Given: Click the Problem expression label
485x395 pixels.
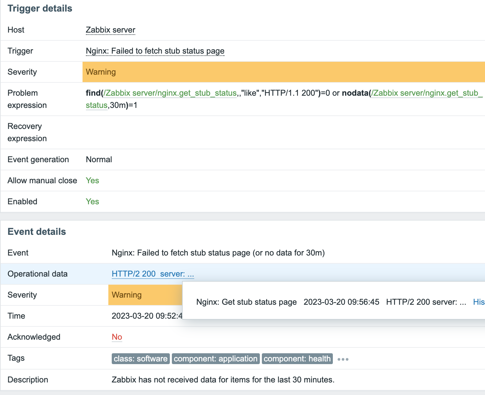Looking at the screenshot, I should pyautogui.click(x=27, y=99).
